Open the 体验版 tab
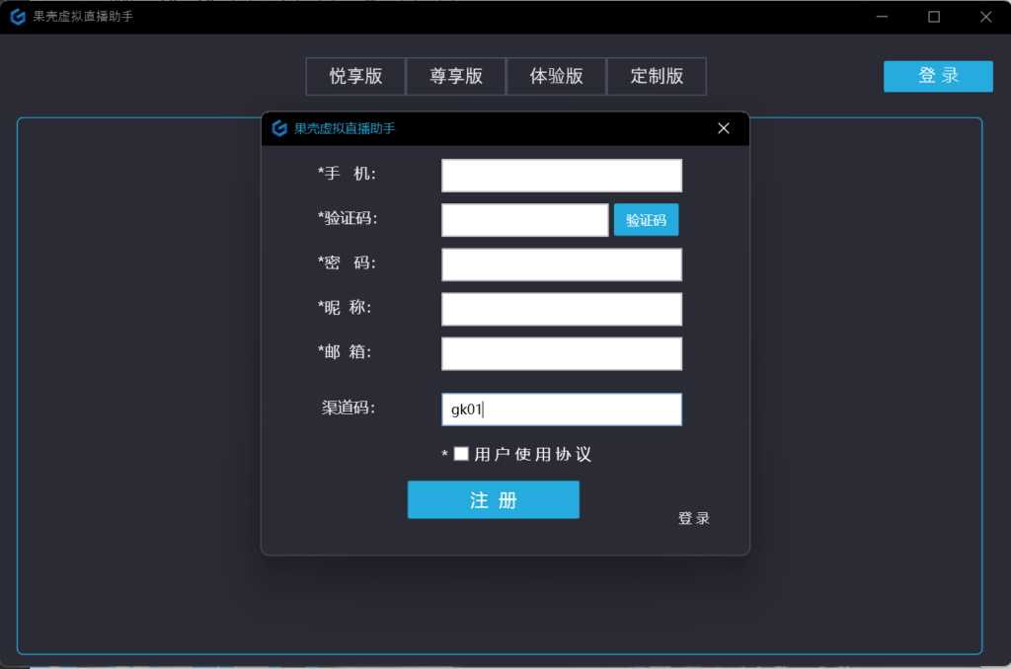1011x669 pixels. coord(556,76)
